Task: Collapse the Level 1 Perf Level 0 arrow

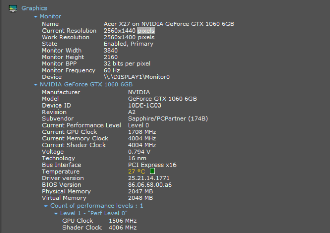Action: point(56,213)
